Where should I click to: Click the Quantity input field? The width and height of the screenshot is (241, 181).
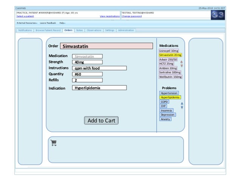(x=87, y=74)
